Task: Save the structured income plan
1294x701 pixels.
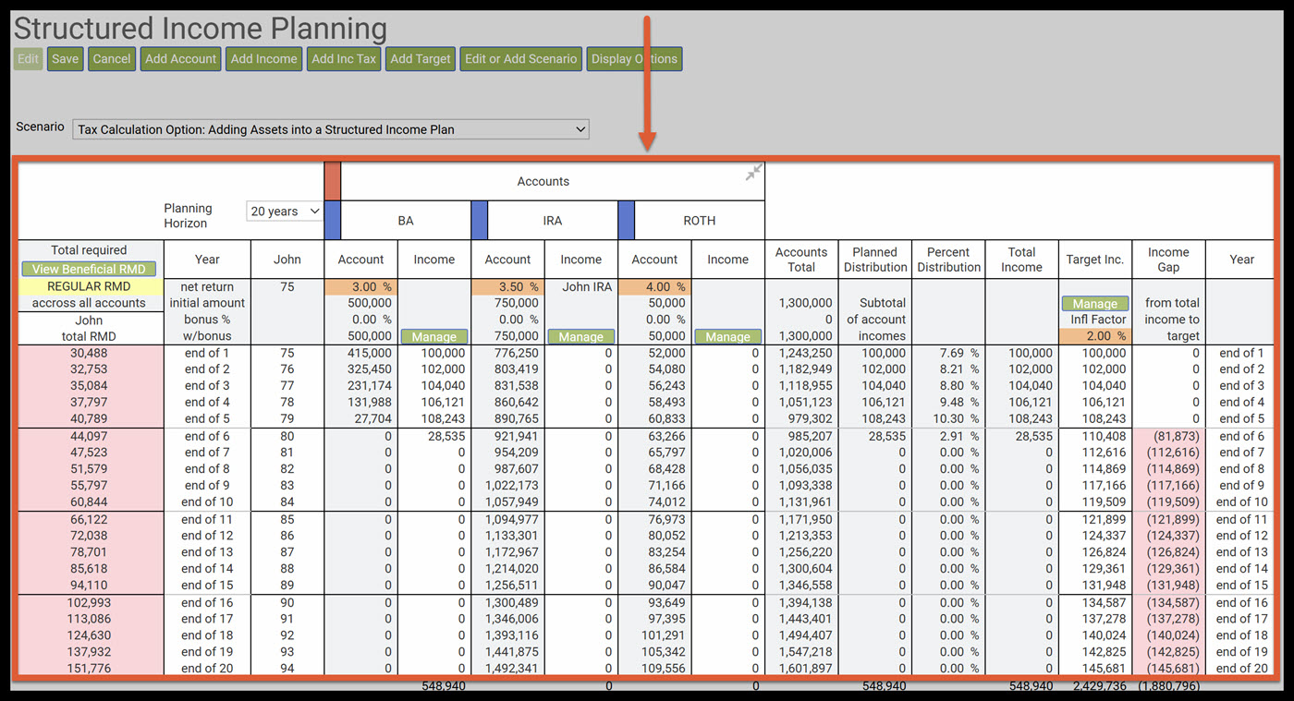Action: point(65,59)
